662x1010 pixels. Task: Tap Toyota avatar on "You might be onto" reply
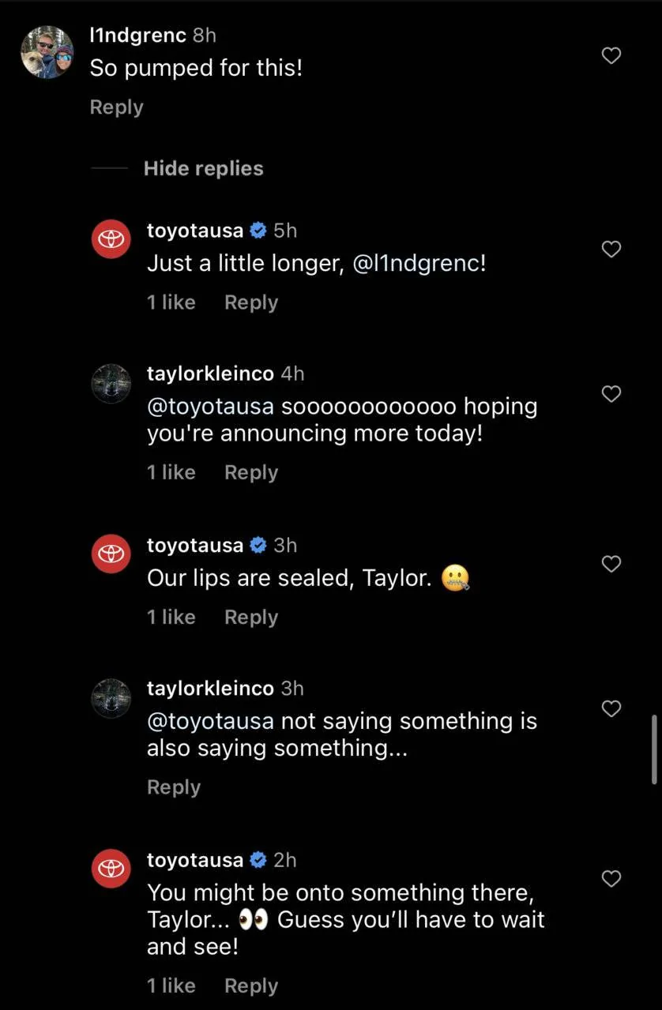pyautogui.click(x=111, y=868)
